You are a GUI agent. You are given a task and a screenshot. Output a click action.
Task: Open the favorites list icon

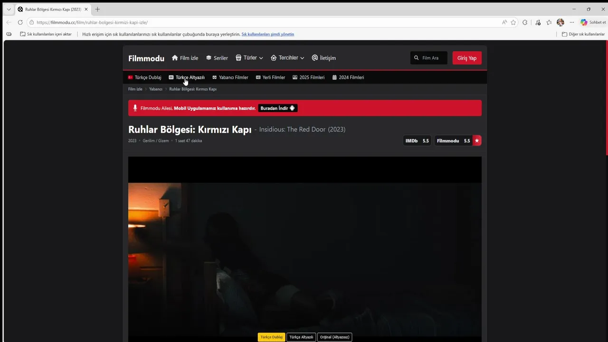point(549,22)
